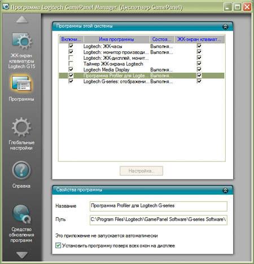The width and height of the screenshot is (254, 264).
Task: Toggle Установить программу поверх всех окон checkbox
Action: tap(58, 245)
